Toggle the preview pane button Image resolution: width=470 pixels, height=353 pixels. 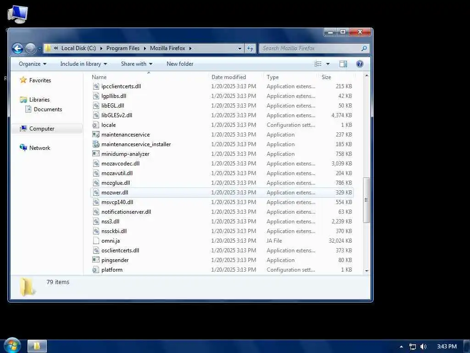[x=343, y=63]
